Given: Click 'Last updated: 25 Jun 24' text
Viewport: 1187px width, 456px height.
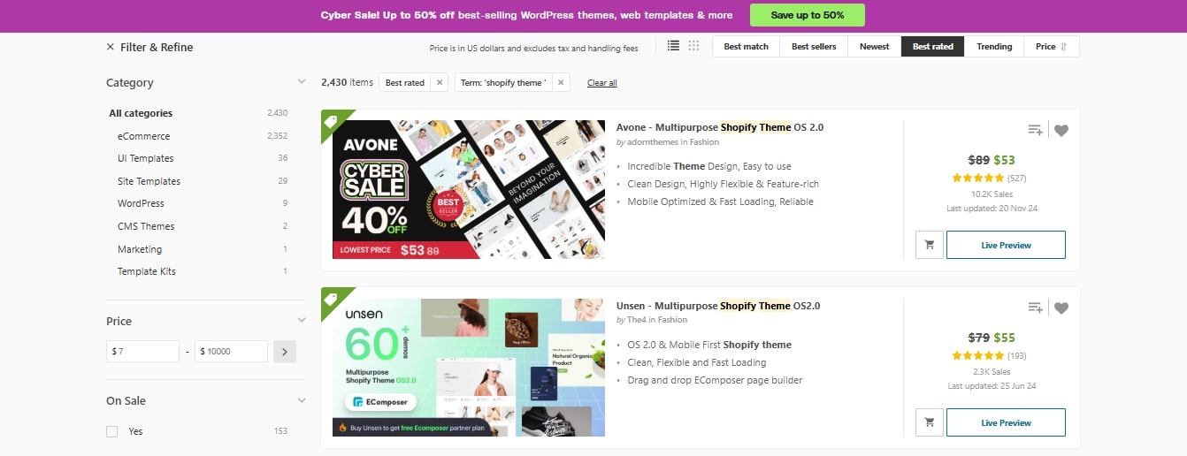Looking at the screenshot, I should (x=992, y=386).
